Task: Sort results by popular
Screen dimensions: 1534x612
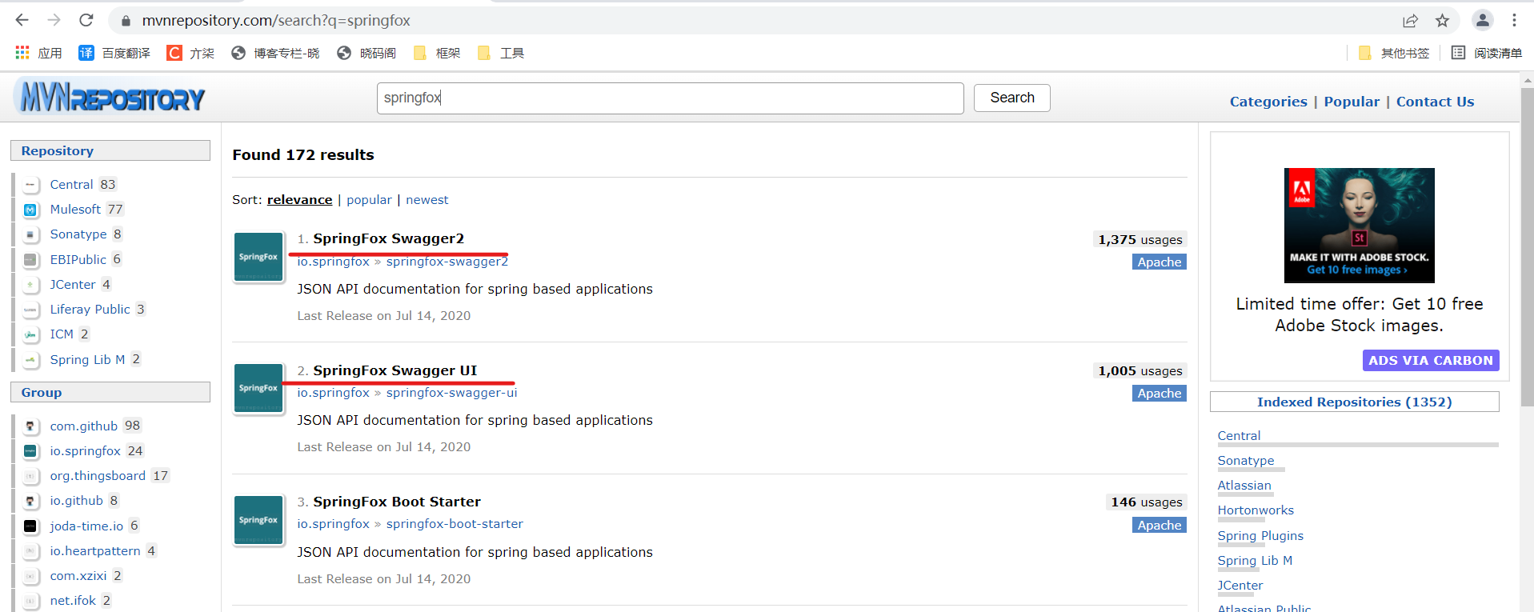Action: point(369,200)
